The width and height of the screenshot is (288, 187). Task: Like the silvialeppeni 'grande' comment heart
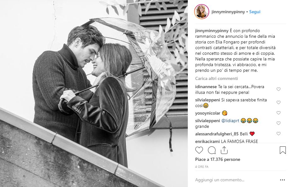point(279,123)
